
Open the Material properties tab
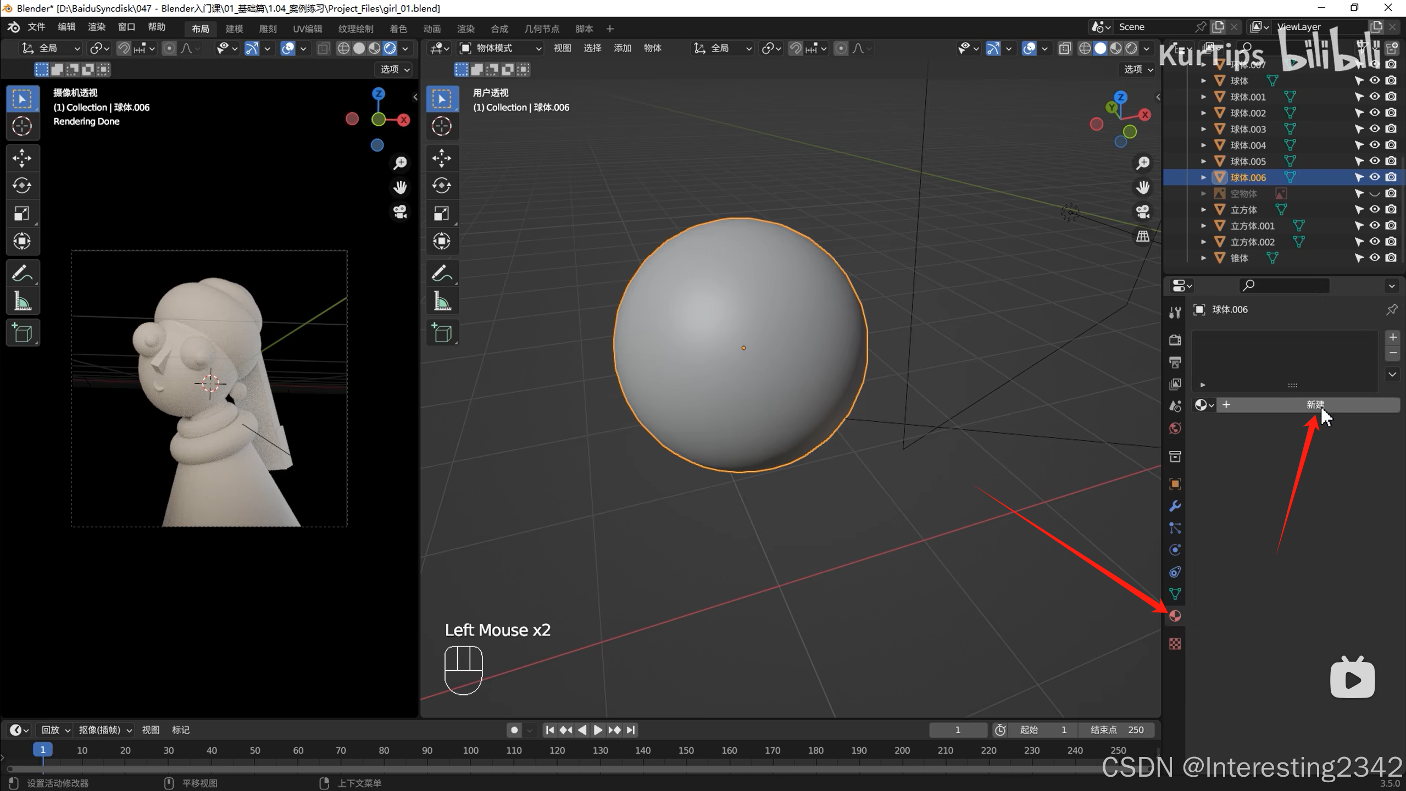1175,616
